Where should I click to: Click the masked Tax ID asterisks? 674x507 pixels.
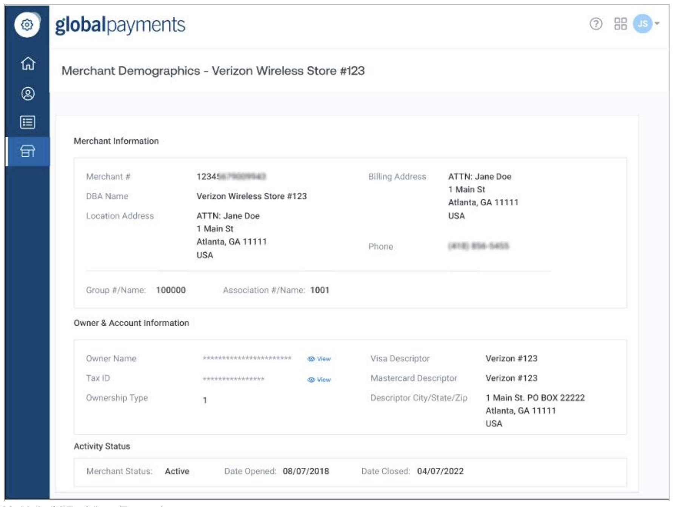(233, 379)
